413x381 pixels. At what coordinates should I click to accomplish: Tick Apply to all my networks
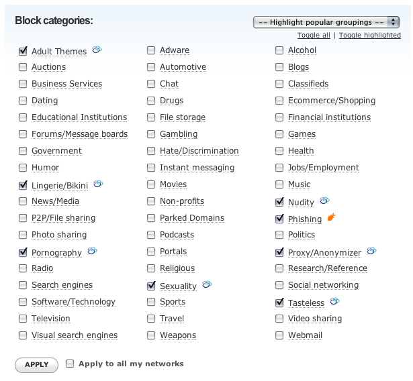(x=71, y=364)
